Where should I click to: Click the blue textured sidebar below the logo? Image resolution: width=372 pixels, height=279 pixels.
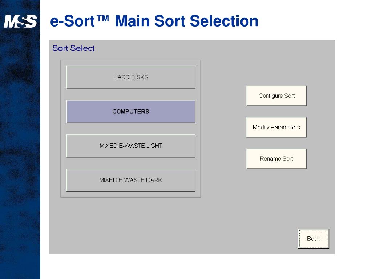click(x=20, y=152)
